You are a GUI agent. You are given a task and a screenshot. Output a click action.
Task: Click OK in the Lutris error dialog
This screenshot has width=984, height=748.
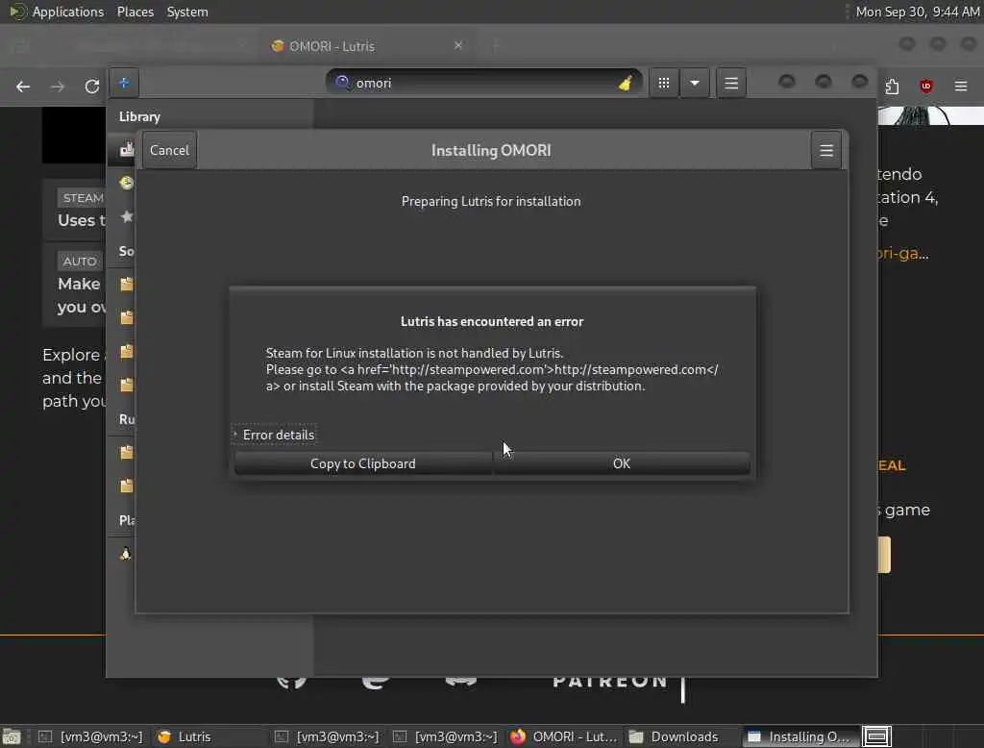click(622, 463)
